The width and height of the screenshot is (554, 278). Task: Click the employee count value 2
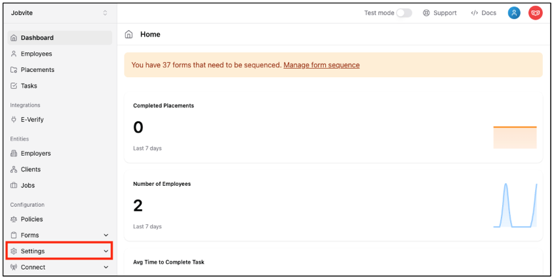138,205
